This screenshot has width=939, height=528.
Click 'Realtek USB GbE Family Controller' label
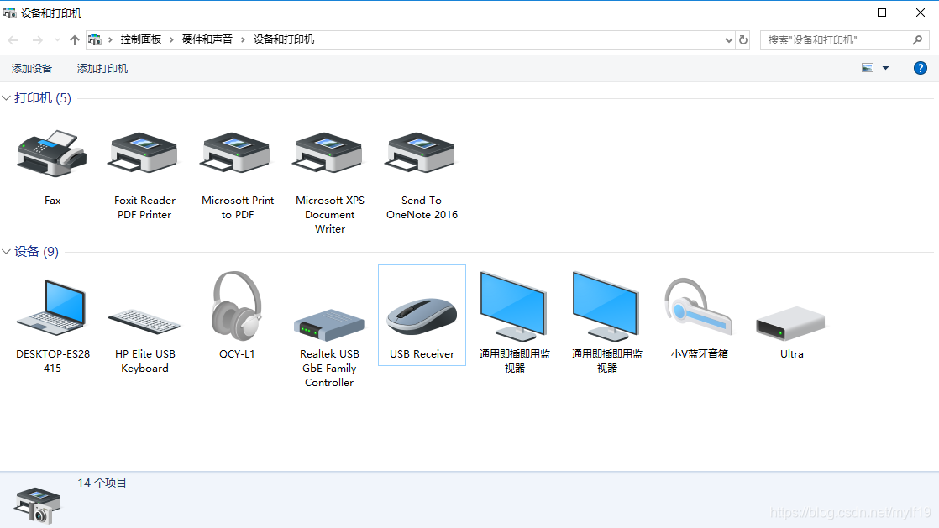pyautogui.click(x=329, y=369)
